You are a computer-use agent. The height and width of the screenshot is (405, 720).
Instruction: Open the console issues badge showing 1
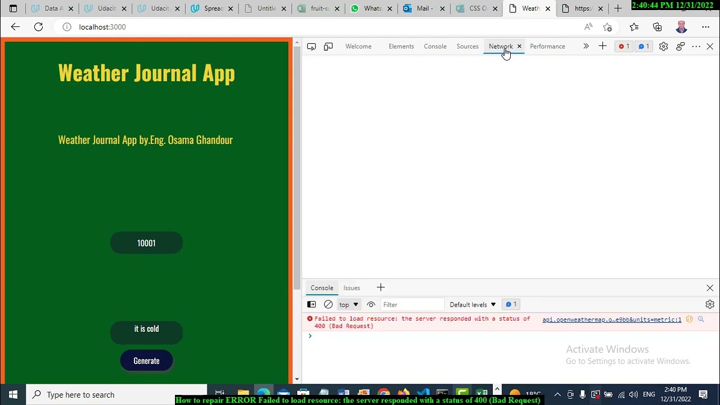[511, 305]
